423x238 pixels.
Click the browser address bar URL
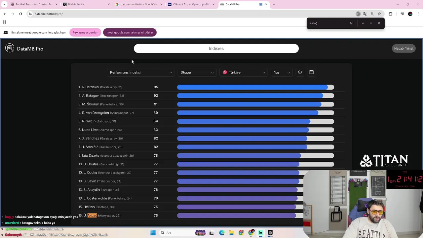coord(49,14)
